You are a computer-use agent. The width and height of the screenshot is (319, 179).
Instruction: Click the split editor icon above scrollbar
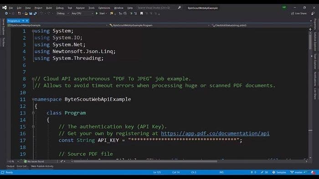click(310, 30)
